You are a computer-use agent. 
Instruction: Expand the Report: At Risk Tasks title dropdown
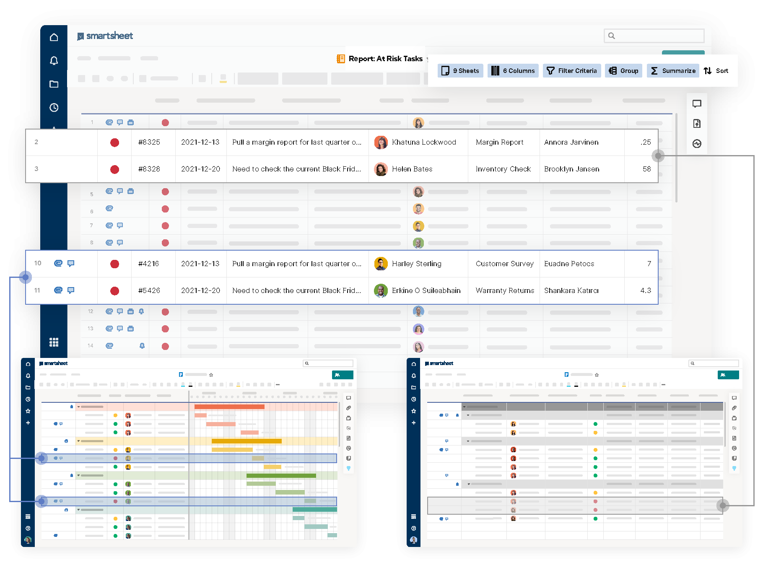tap(428, 59)
